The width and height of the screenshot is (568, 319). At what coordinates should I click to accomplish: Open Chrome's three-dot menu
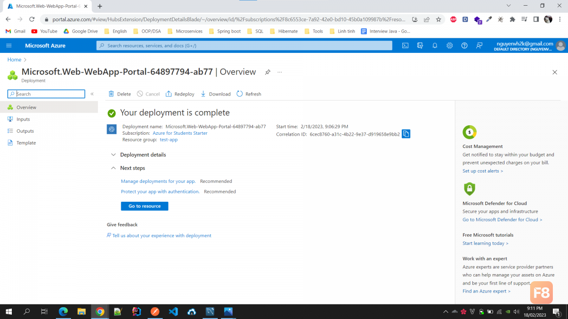pos(560,19)
